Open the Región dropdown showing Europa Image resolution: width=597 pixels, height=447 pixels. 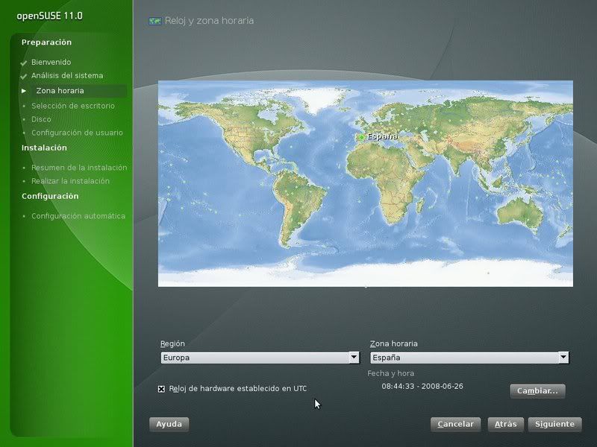click(x=260, y=358)
